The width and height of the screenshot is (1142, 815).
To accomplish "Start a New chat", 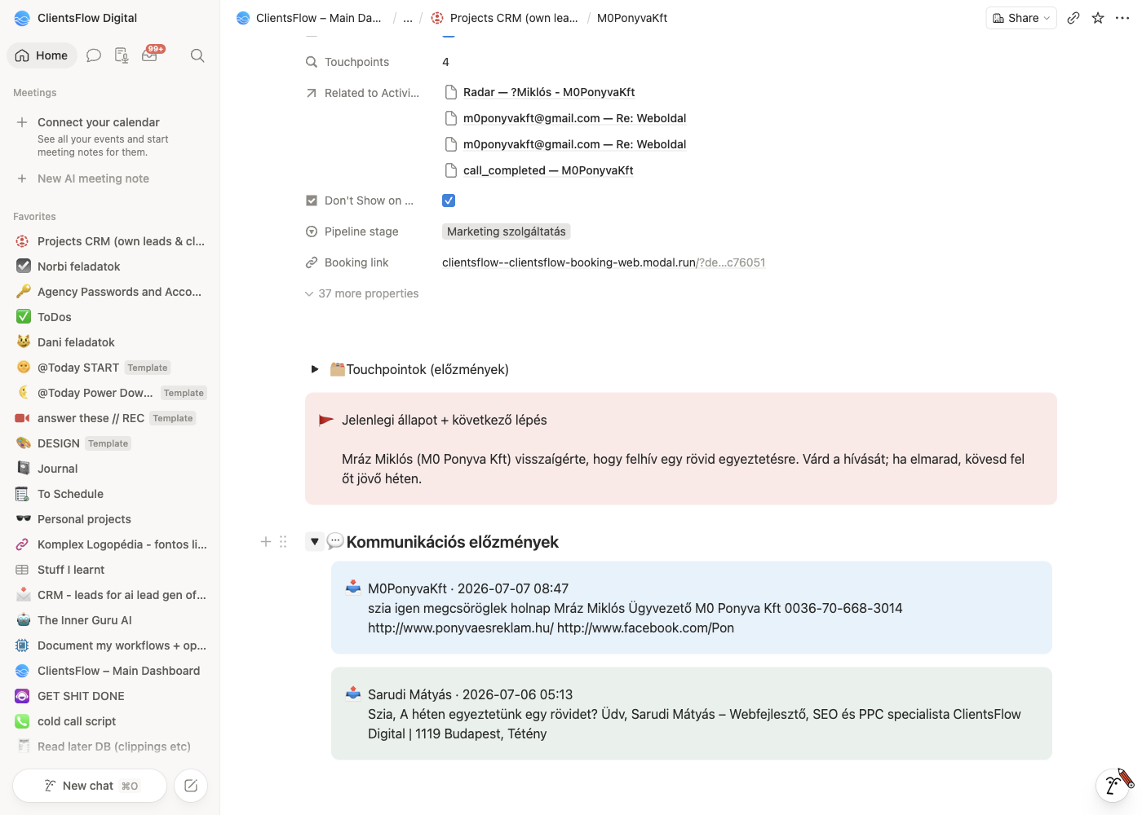I will click(90, 786).
